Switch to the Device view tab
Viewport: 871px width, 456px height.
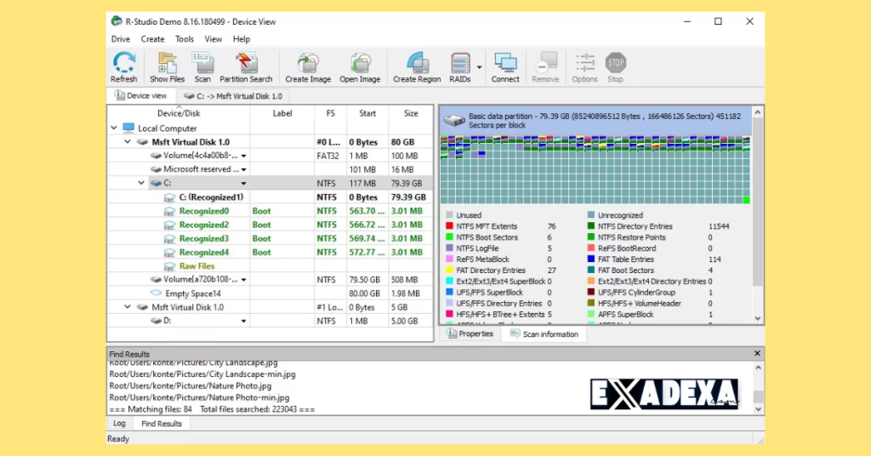(x=141, y=95)
